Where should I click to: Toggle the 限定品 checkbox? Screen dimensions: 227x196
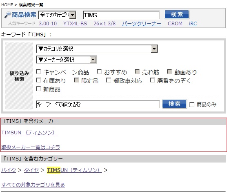pyautogui.click(x=76, y=80)
